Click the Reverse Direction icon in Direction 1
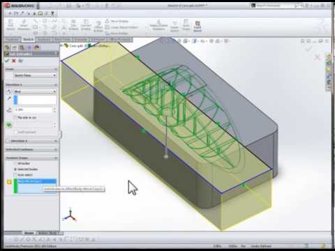 point(9,91)
